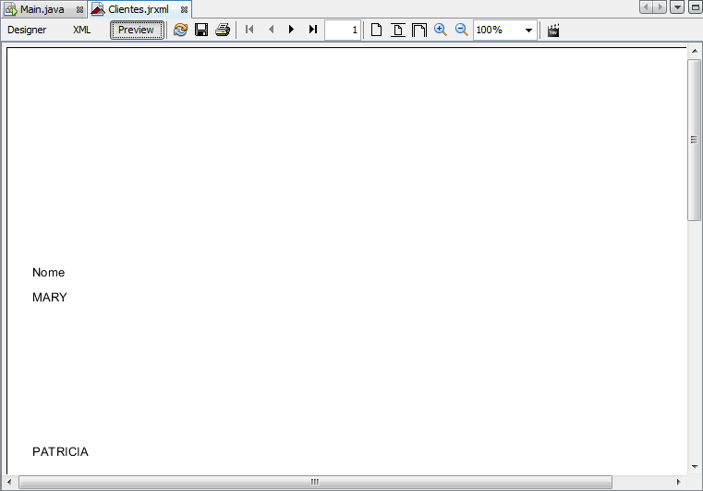This screenshot has width=703, height=491.
Task: Click the page number input field
Action: tap(343, 30)
